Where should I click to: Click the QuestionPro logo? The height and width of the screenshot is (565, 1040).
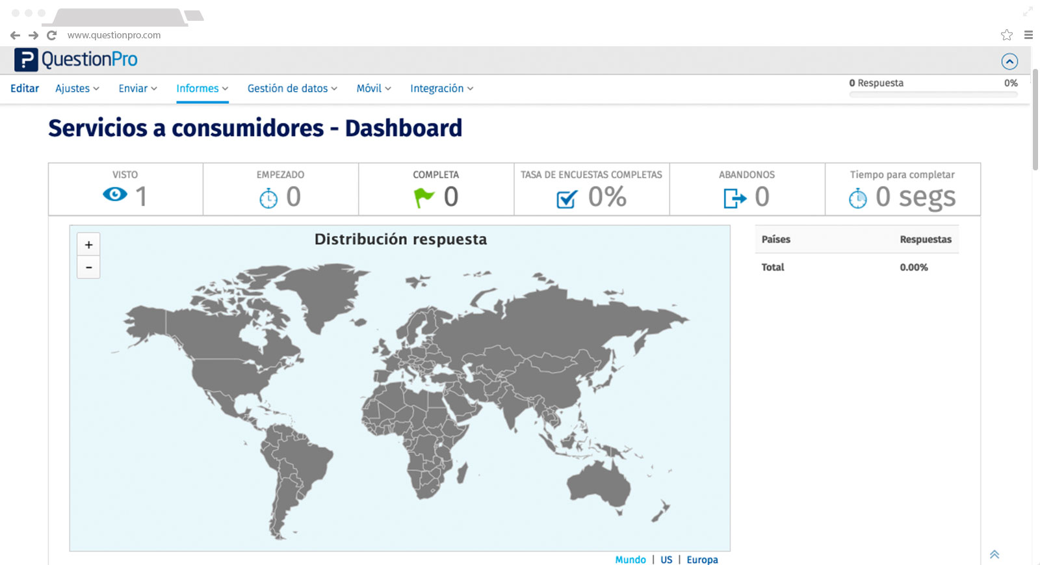click(x=76, y=60)
